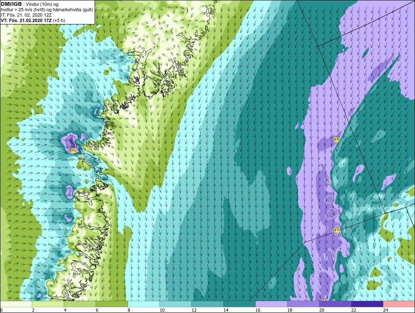Click the legend scale number 8
Image resolution: width=415 pixels, height=313 pixels.
coord(129,310)
